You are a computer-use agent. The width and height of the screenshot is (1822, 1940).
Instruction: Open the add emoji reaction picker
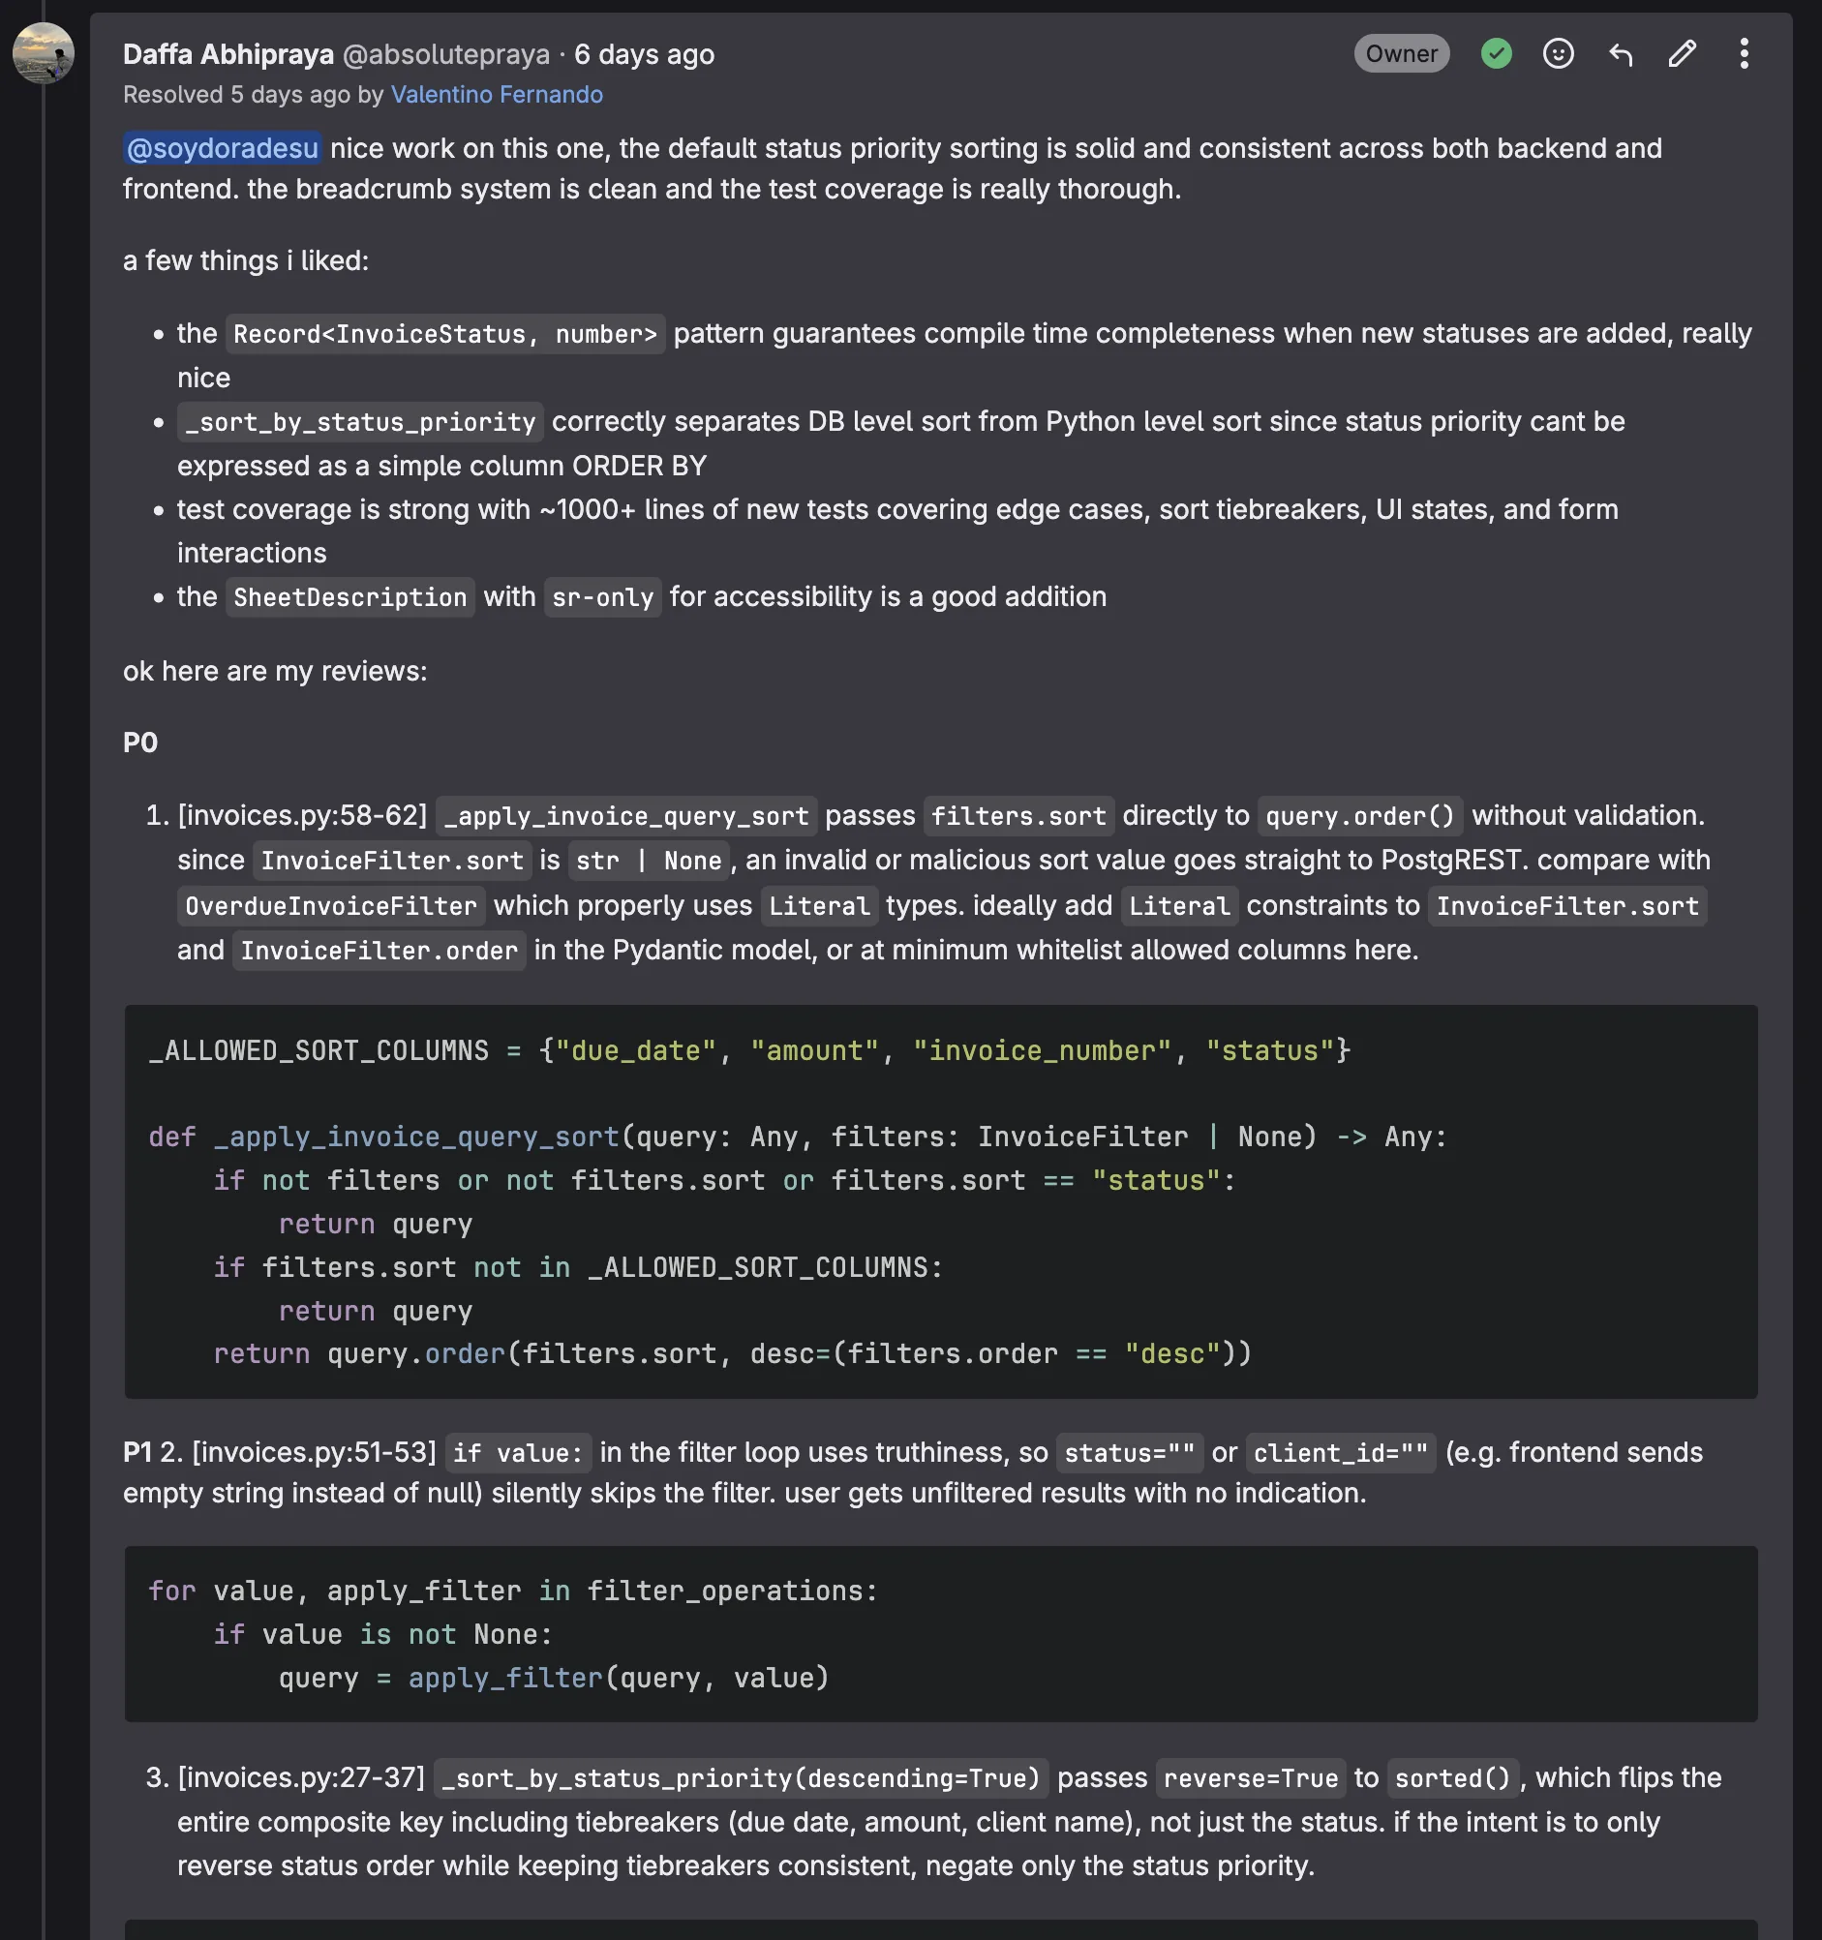click(x=1558, y=53)
